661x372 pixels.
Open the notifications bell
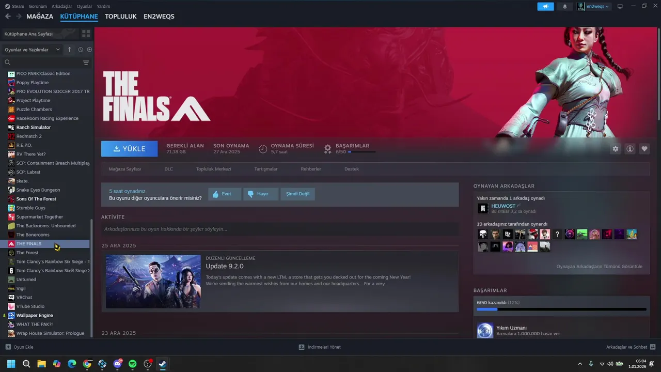pyautogui.click(x=564, y=6)
